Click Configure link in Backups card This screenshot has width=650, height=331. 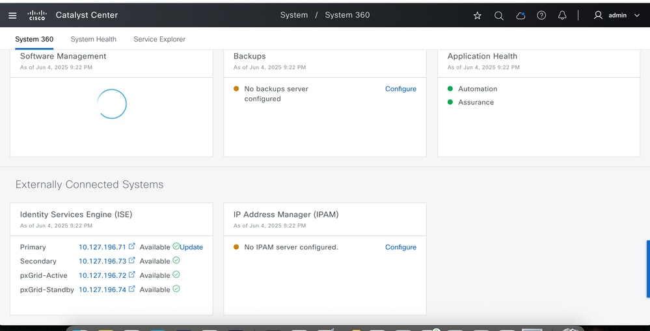click(x=401, y=89)
